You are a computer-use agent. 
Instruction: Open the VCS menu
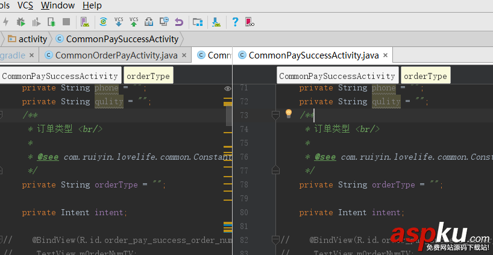(x=25, y=5)
